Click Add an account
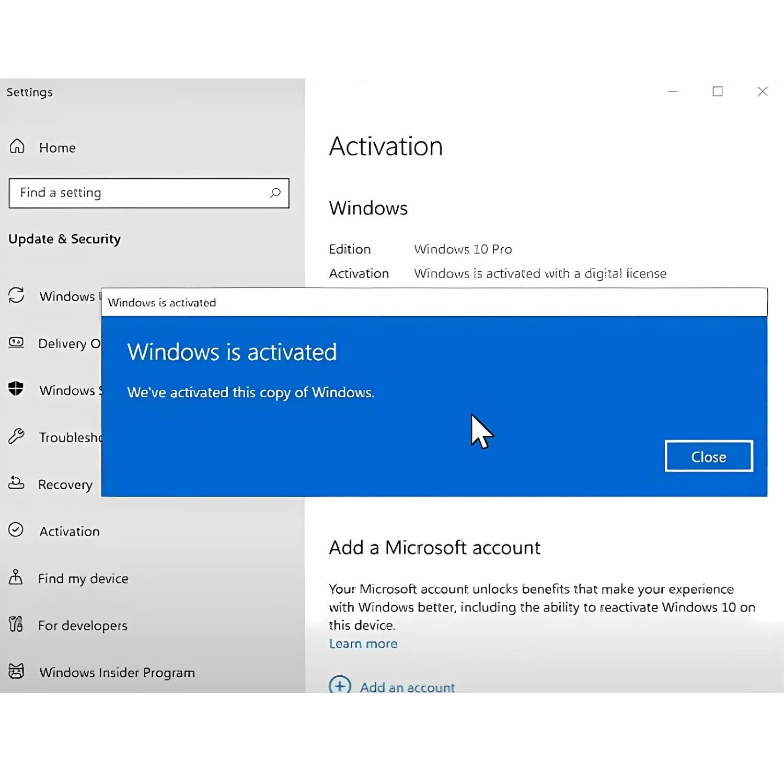 point(407,687)
